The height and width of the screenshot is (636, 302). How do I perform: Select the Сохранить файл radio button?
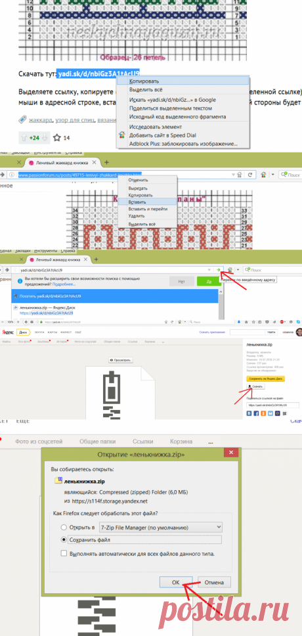coord(63,540)
